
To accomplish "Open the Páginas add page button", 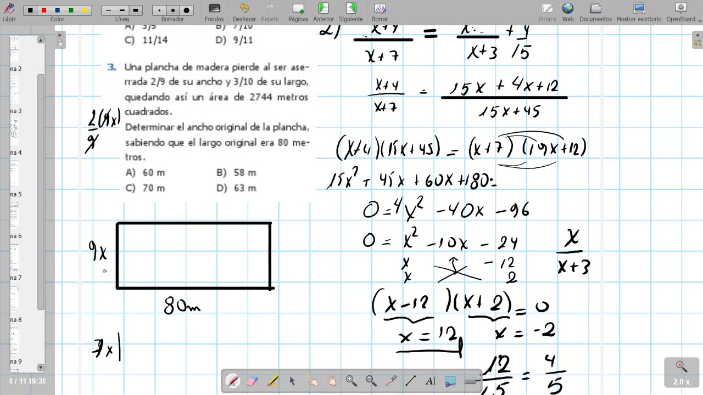I will (298, 12).
